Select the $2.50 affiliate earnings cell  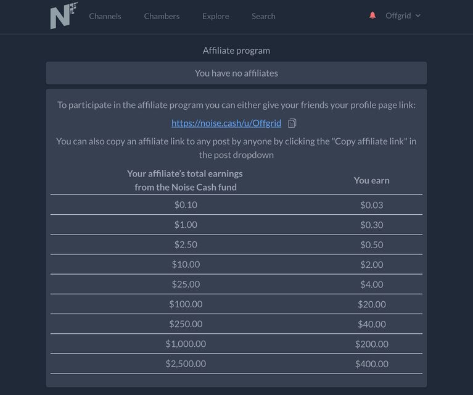(186, 244)
